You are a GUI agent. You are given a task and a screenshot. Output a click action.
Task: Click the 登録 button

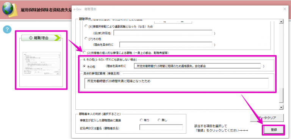273,130
